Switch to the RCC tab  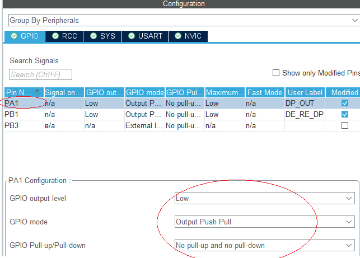tap(65, 36)
